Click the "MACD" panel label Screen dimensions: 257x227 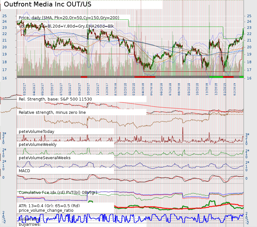click(x=24, y=171)
